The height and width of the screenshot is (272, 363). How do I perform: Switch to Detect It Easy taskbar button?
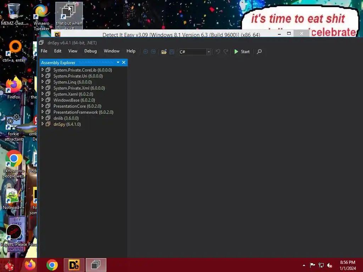74,265
